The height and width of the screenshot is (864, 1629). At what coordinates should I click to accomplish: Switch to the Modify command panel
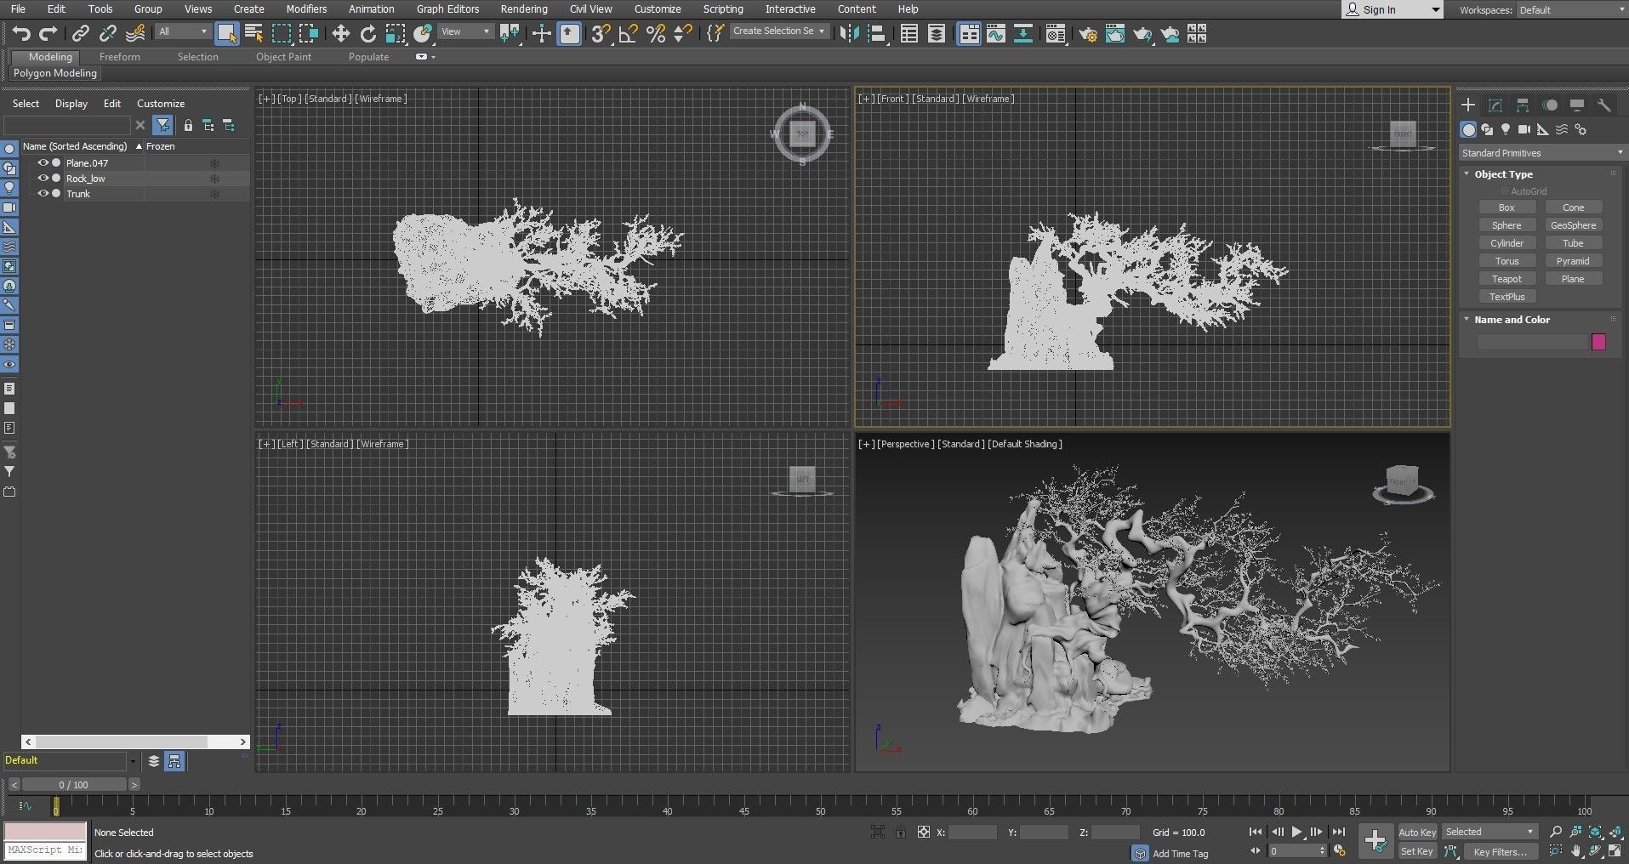(1495, 105)
